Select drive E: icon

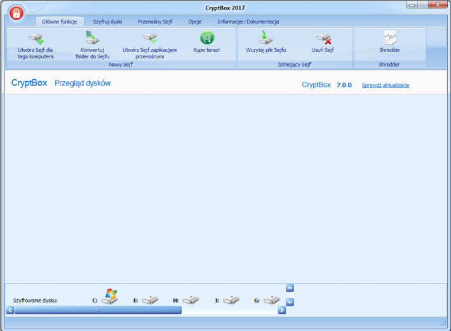tap(150, 300)
